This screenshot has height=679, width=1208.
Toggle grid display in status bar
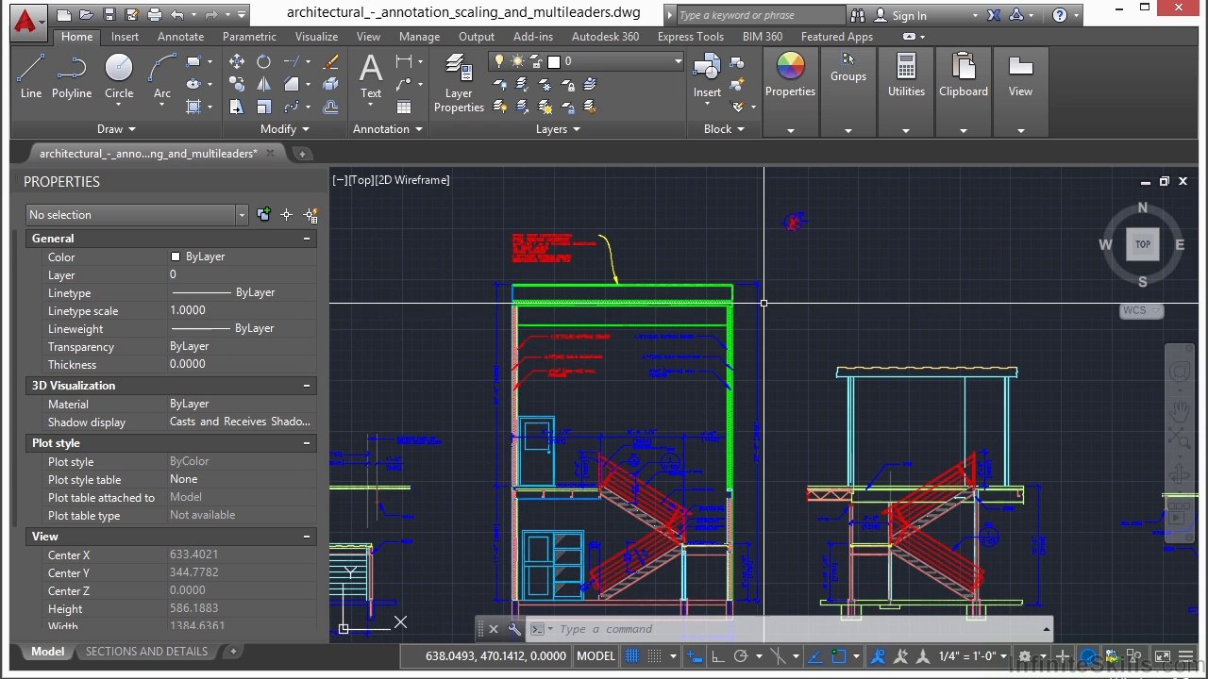click(632, 655)
